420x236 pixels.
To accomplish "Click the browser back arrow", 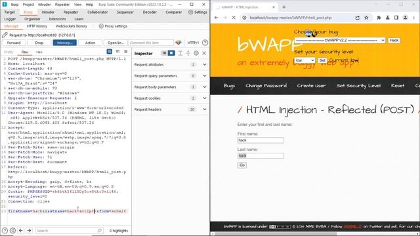I will [216, 18].
